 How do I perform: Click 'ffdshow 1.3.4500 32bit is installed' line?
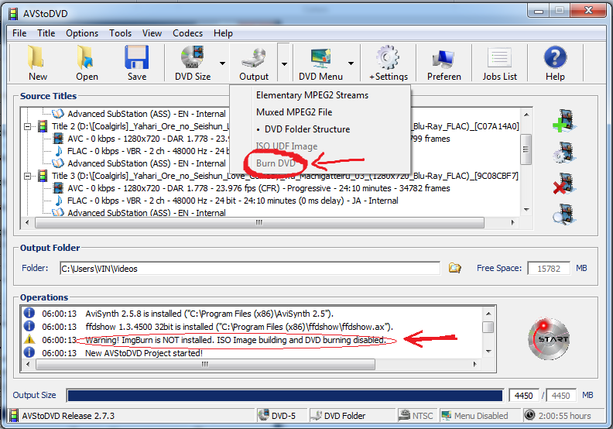pyautogui.click(x=239, y=327)
